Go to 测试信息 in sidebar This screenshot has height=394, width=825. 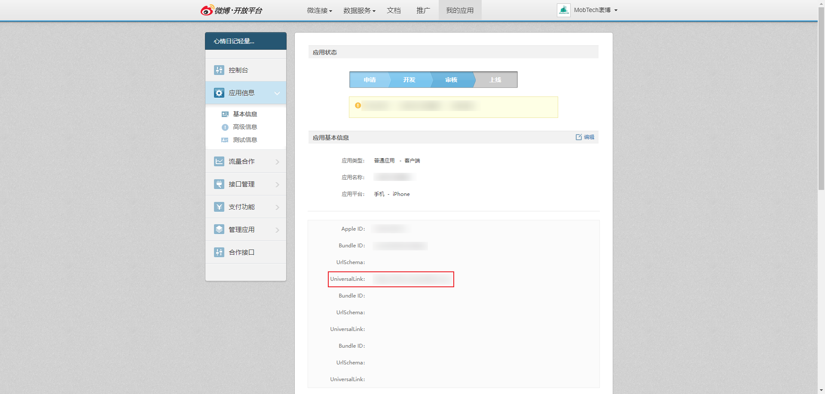pyautogui.click(x=245, y=140)
